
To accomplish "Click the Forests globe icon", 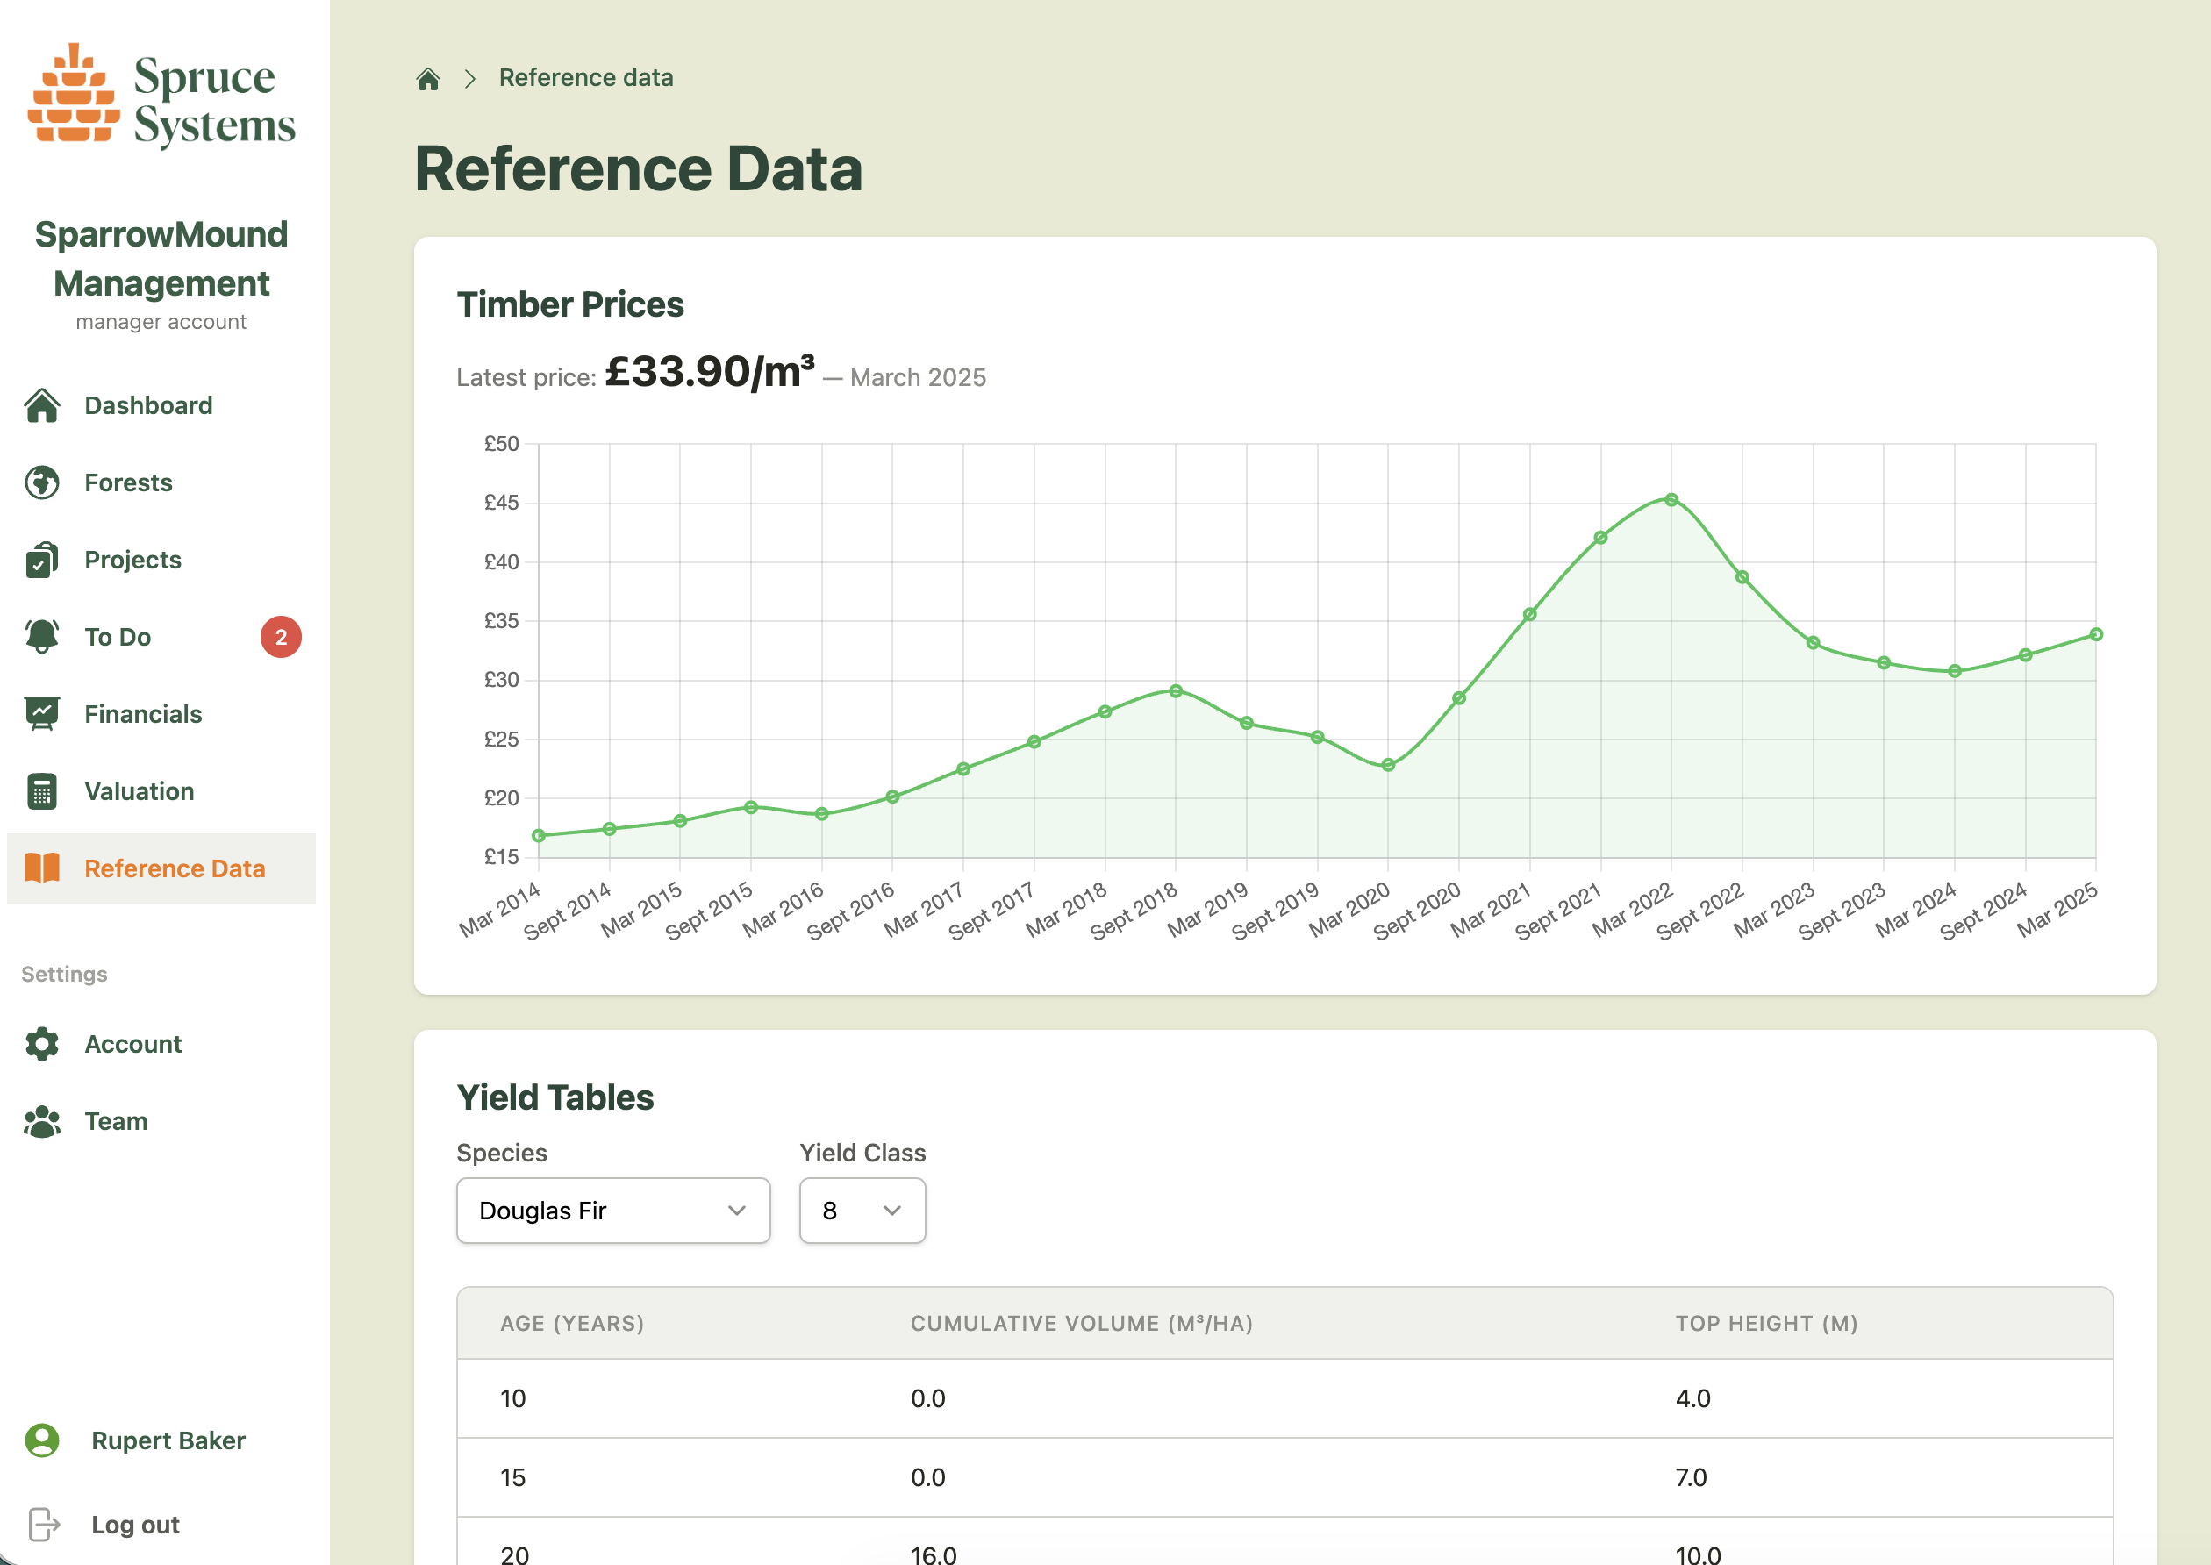I will pos(42,482).
